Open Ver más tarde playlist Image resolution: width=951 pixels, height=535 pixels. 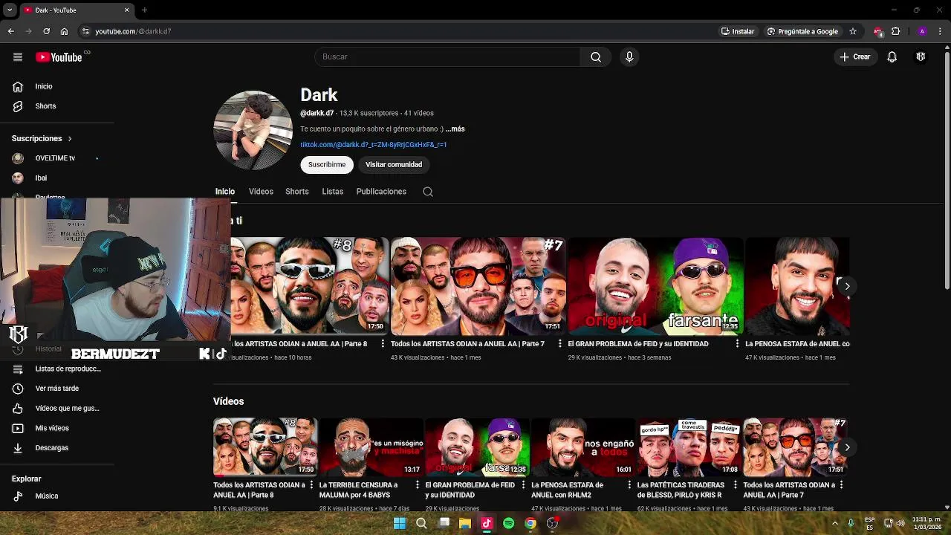tap(56, 389)
